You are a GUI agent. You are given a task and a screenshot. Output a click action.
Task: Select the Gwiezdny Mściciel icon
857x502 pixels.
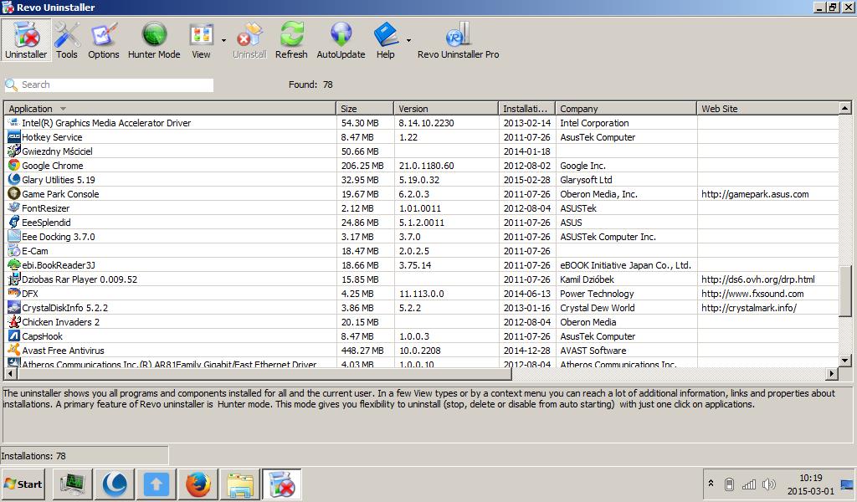pyautogui.click(x=14, y=151)
